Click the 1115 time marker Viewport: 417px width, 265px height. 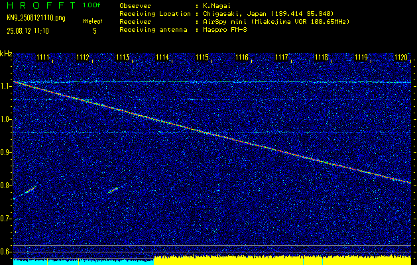click(x=202, y=57)
